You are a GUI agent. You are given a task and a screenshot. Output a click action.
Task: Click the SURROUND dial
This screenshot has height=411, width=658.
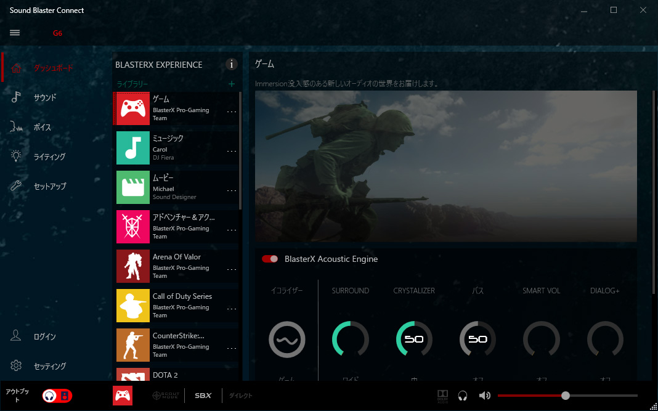point(351,339)
